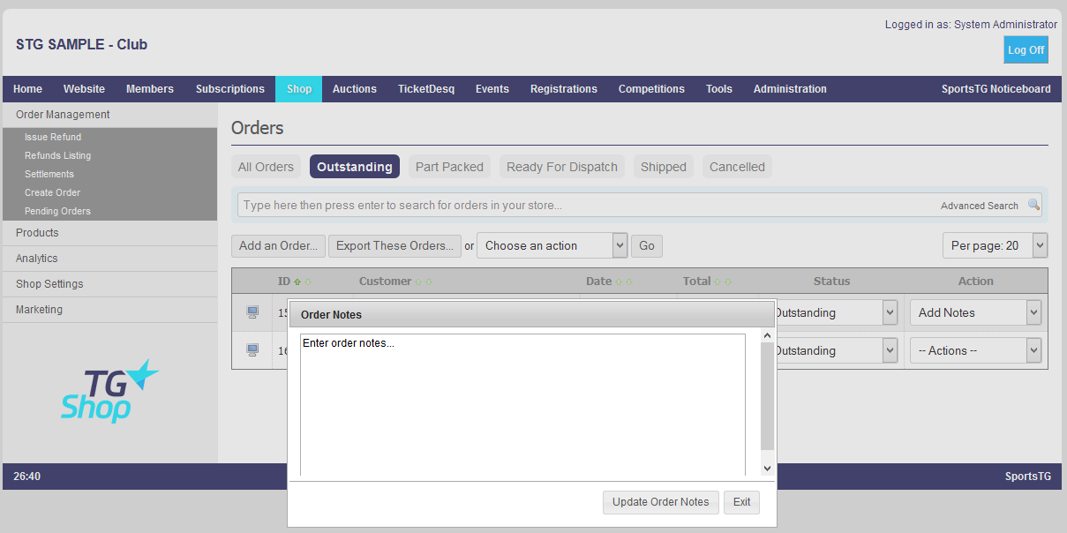Expand Marketing sidebar section

click(x=109, y=310)
